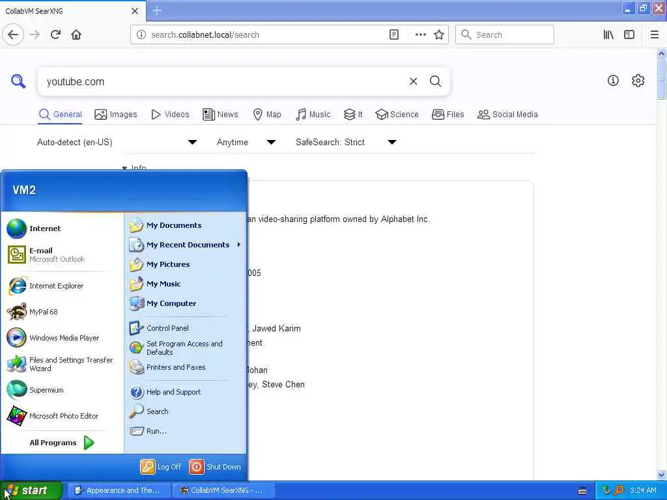The width and height of the screenshot is (667, 500).
Task: Bookmark this page with the star icon
Action: (x=439, y=35)
